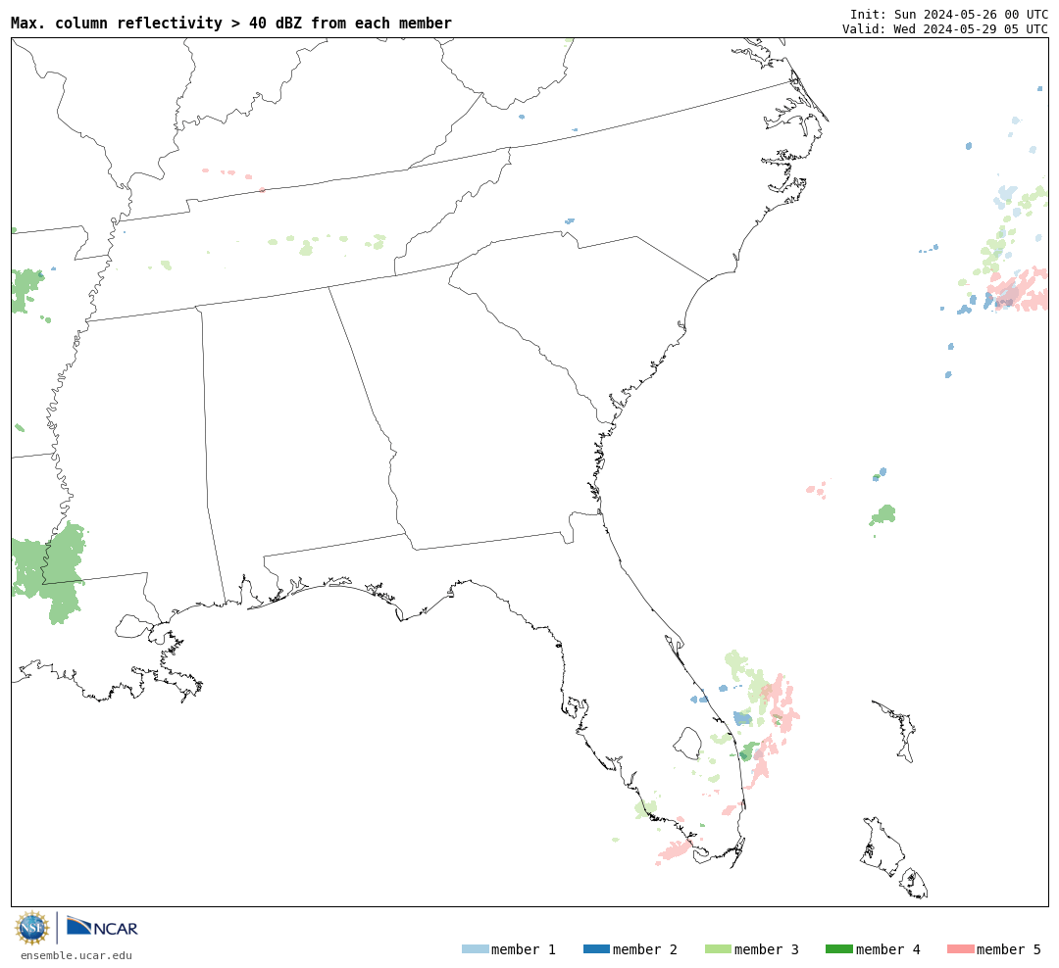The height and width of the screenshot is (968, 1059).
Task: Click the NCAR logo
Action: (102, 927)
